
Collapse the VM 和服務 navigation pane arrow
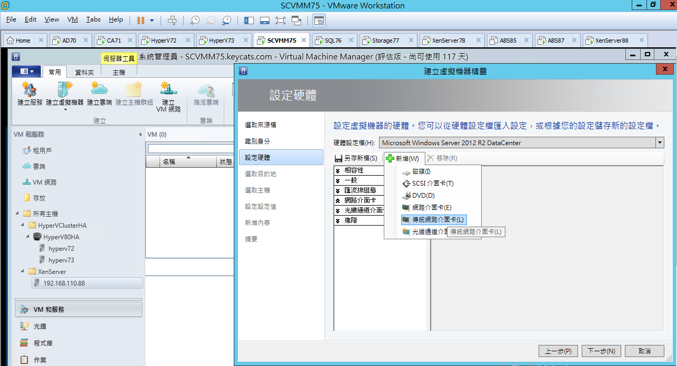pyautogui.click(x=140, y=135)
